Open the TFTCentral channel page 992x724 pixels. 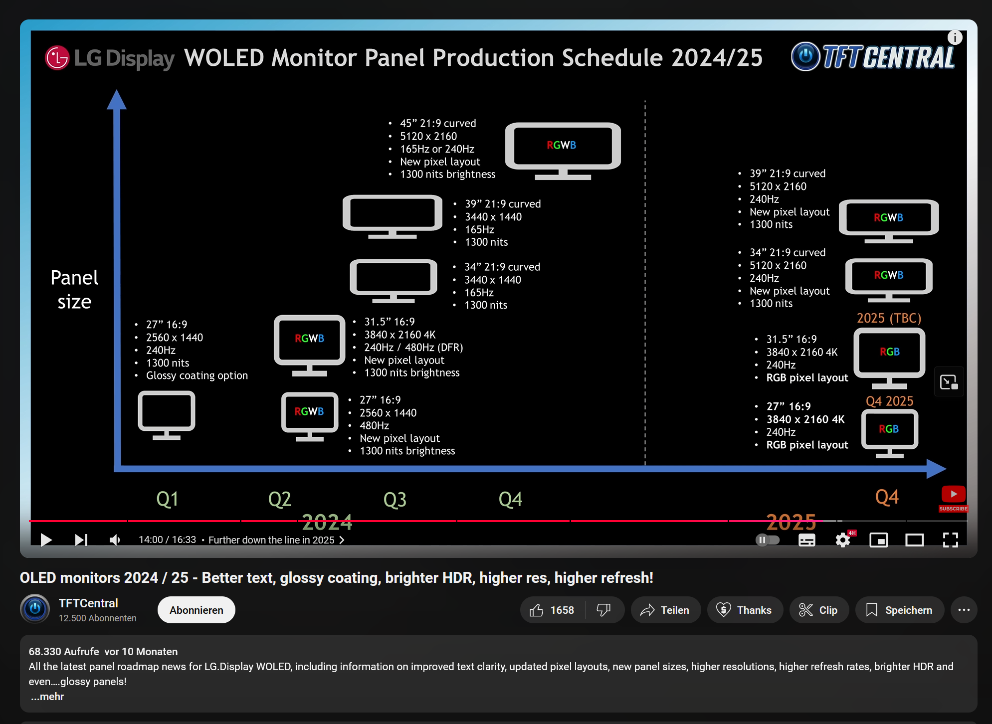[88, 603]
